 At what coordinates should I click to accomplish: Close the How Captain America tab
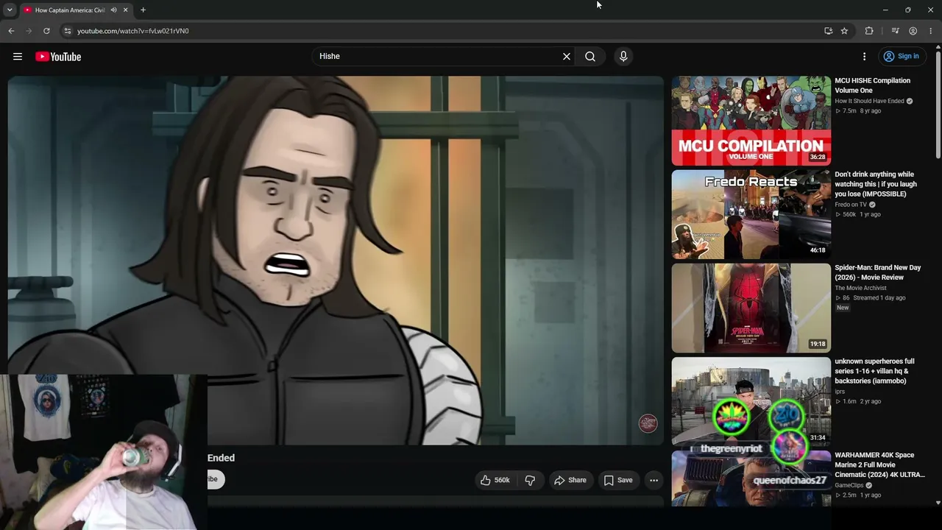(x=125, y=10)
